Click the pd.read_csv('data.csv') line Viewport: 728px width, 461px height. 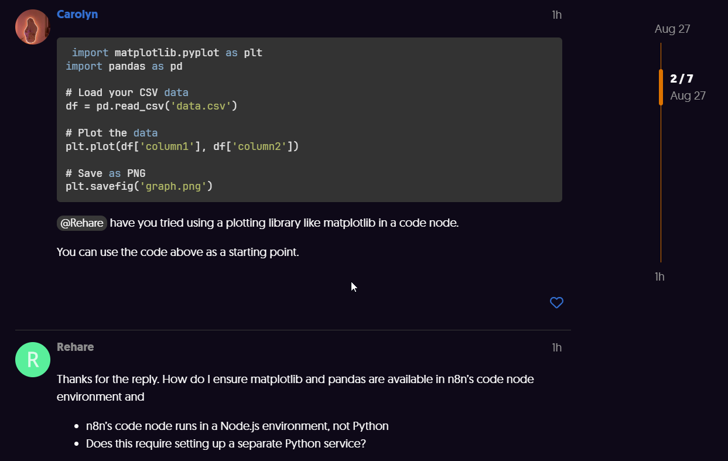coord(152,106)
